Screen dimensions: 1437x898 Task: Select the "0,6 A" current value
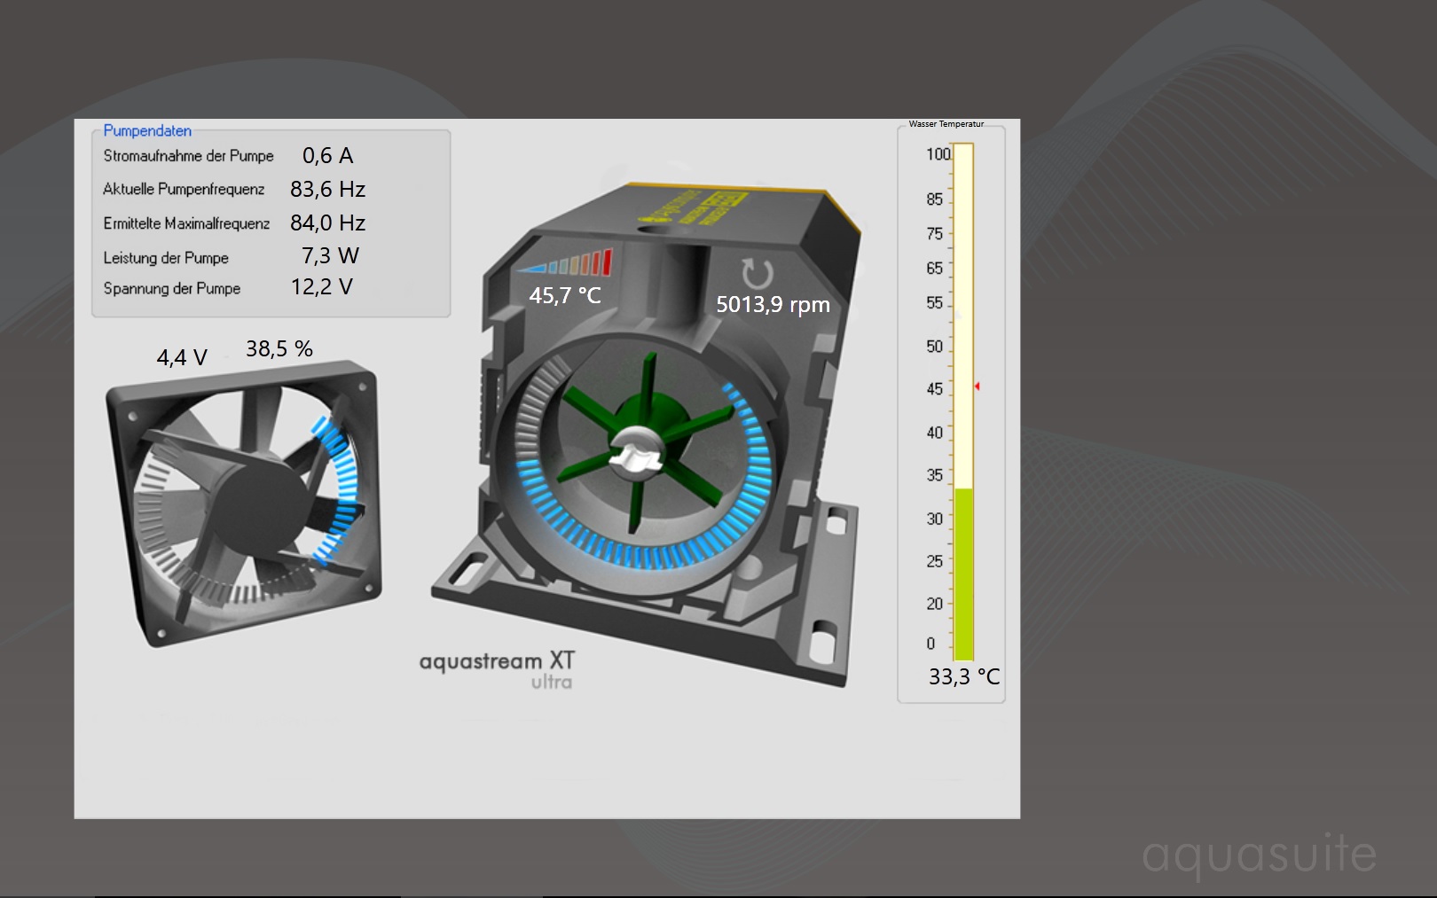(x=327, y=156)
